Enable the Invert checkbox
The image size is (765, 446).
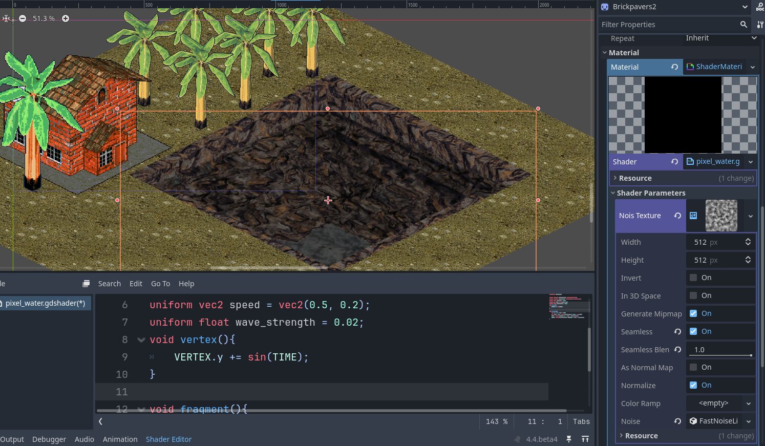click(x=693, y=278)
